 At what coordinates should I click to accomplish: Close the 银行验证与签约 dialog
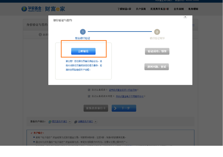[x=185, y=17]
